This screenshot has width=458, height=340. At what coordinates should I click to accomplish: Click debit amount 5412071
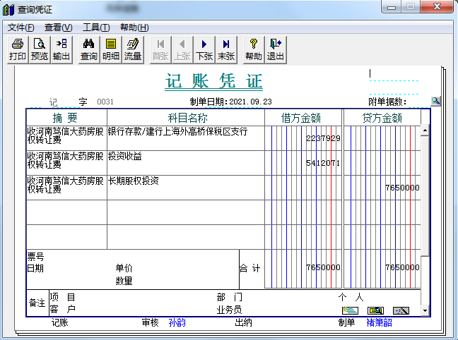[323, 163]
